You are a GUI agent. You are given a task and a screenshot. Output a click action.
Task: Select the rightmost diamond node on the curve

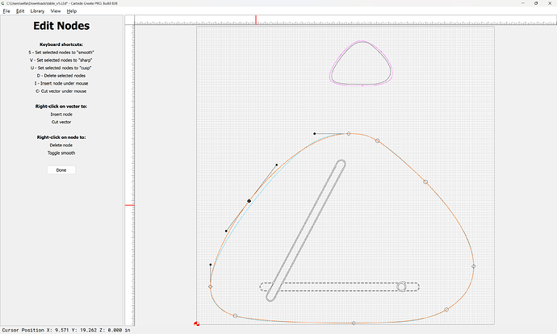point(473,265)
